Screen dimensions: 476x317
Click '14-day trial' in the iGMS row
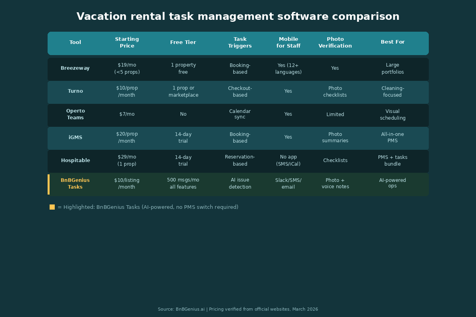point(183,137)
